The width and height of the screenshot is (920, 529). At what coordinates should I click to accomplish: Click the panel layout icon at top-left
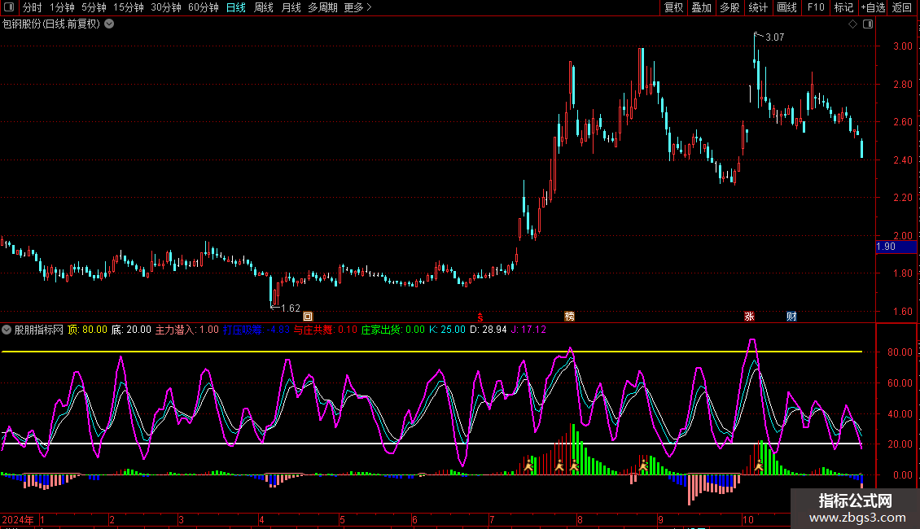click(x=9, y=7)
